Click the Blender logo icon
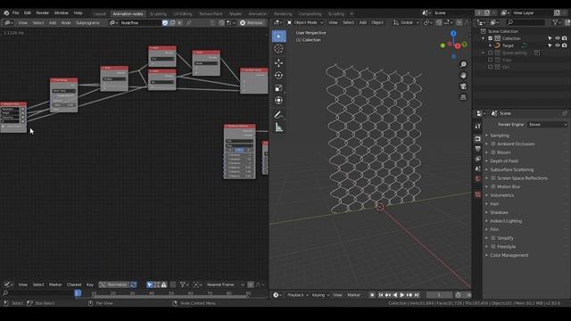571x321 pixels. (x=6, y=12)
